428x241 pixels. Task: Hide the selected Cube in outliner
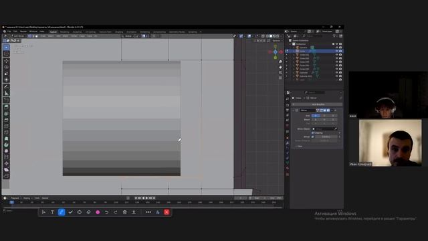click(337, 51)
